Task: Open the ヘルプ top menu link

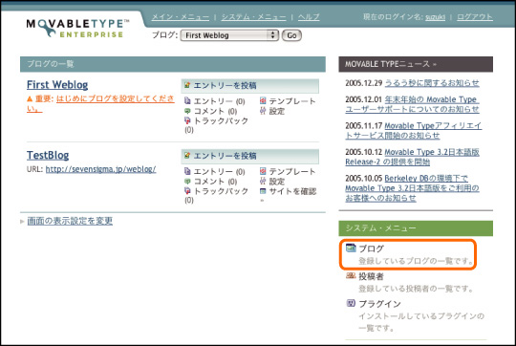Action: click(309, 17)
